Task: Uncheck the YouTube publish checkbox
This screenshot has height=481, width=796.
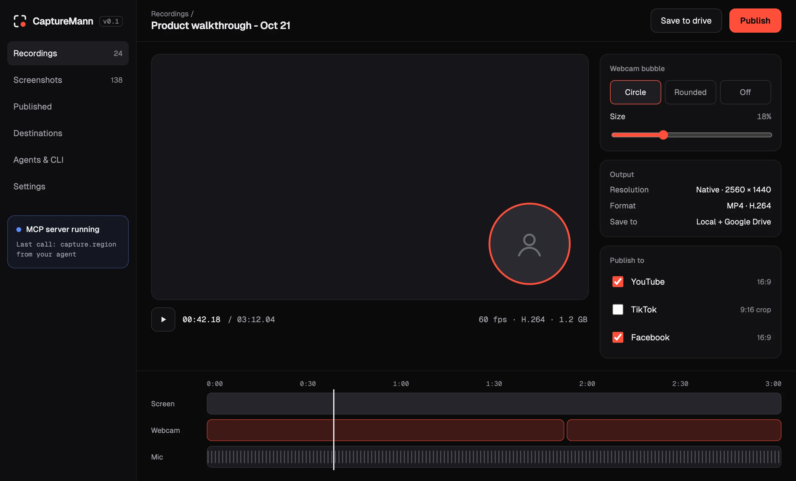Action: pos(618,282)
